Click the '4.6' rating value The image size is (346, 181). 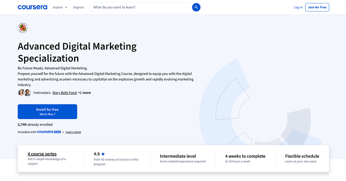pyautogui.click(x=97, y=154)
